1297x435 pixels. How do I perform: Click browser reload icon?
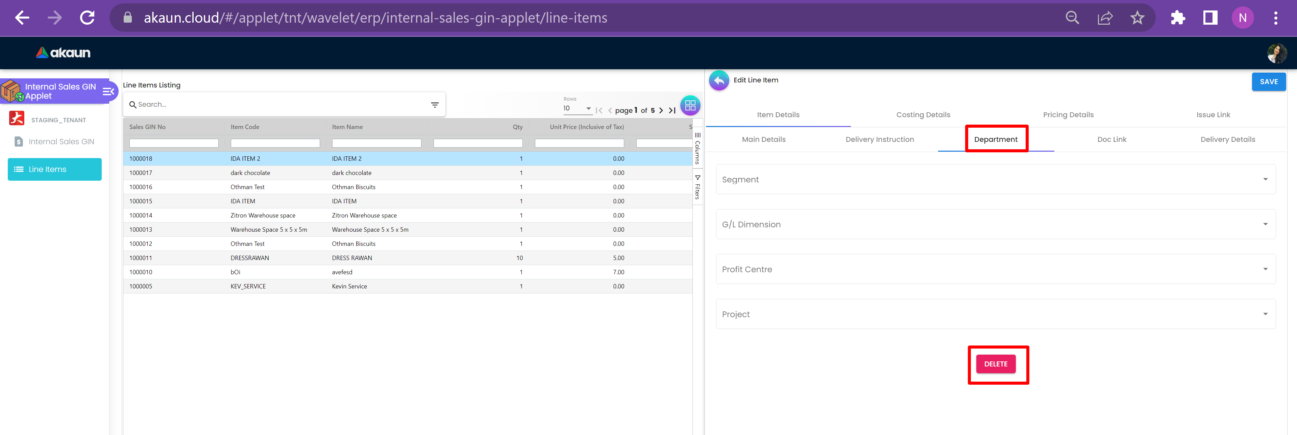(87, 18)
